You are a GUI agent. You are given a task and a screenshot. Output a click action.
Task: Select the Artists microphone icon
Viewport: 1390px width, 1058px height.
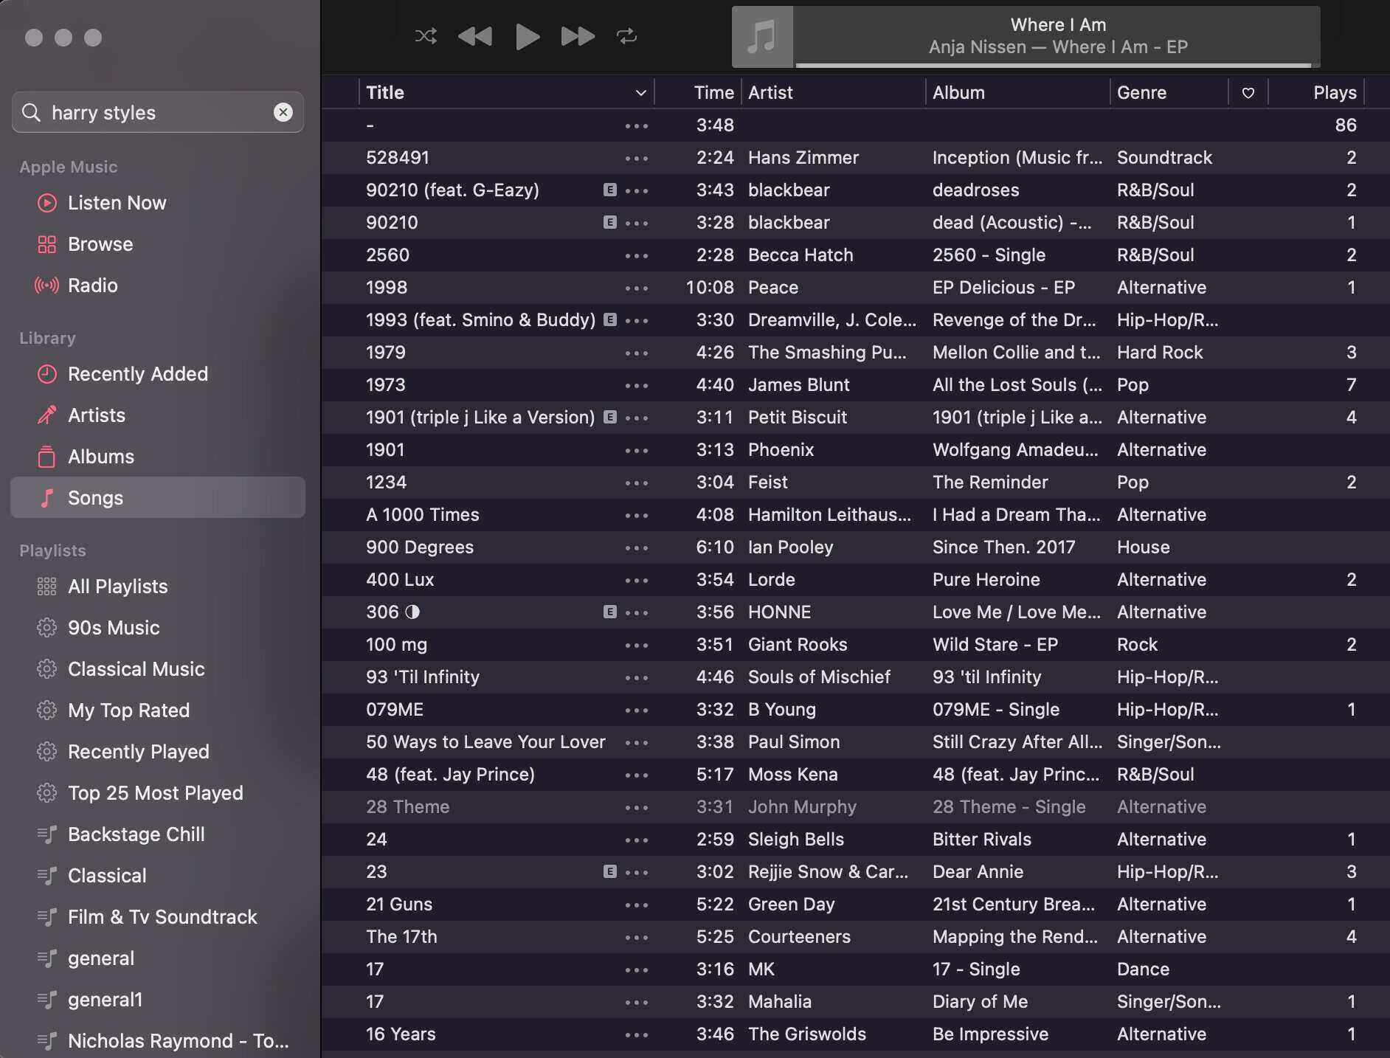pyautogui.click(x=46, y=415)
